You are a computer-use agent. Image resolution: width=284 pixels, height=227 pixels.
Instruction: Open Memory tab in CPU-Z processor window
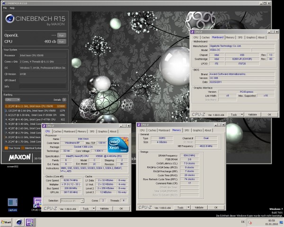82,131
